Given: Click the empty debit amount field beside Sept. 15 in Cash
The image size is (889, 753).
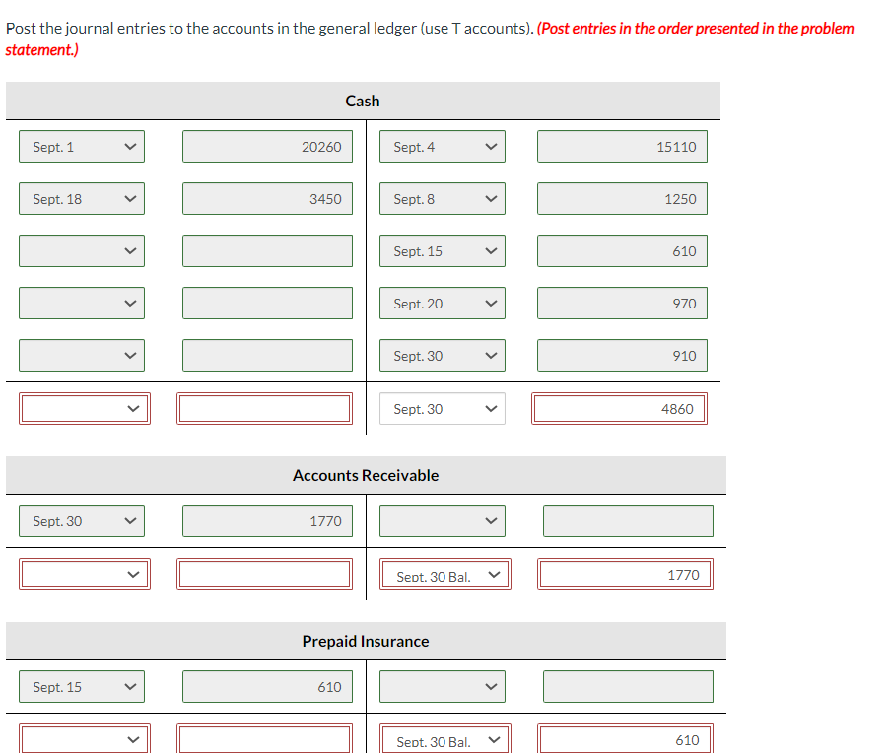Looking at the screenshot, I should (x=268, y=251).
